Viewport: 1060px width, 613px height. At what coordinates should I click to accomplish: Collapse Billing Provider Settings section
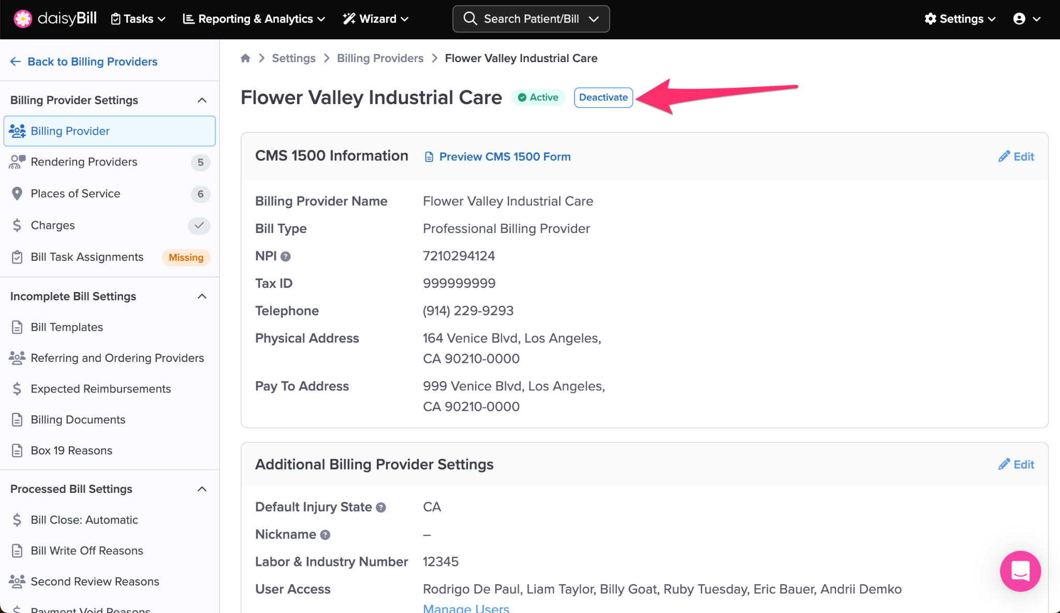coord(202,100)
